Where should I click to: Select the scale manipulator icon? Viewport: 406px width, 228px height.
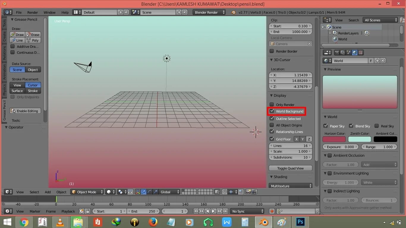[155, 192]
